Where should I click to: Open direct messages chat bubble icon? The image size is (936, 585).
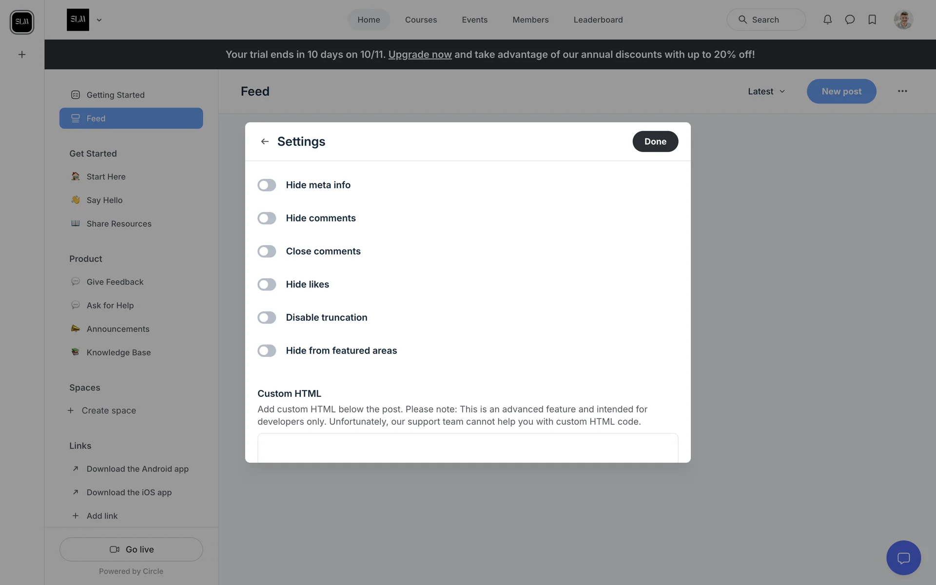point(850,19)
